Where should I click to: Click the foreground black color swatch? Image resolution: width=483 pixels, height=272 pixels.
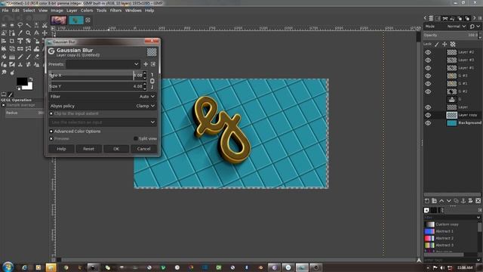22,82
